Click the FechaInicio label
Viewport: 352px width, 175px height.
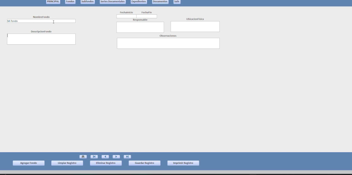tap(126, 13)
